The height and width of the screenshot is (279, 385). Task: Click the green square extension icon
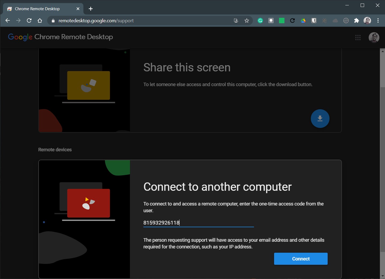(x=282, y=21)
